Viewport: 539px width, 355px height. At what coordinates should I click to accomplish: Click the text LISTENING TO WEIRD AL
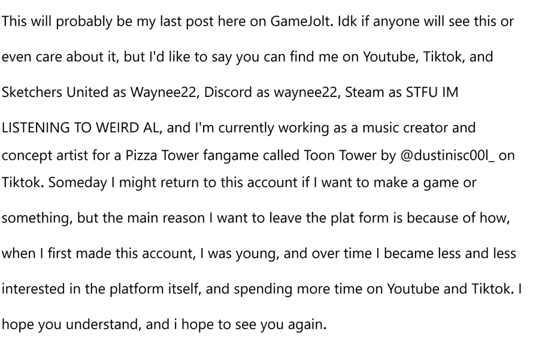81,128
